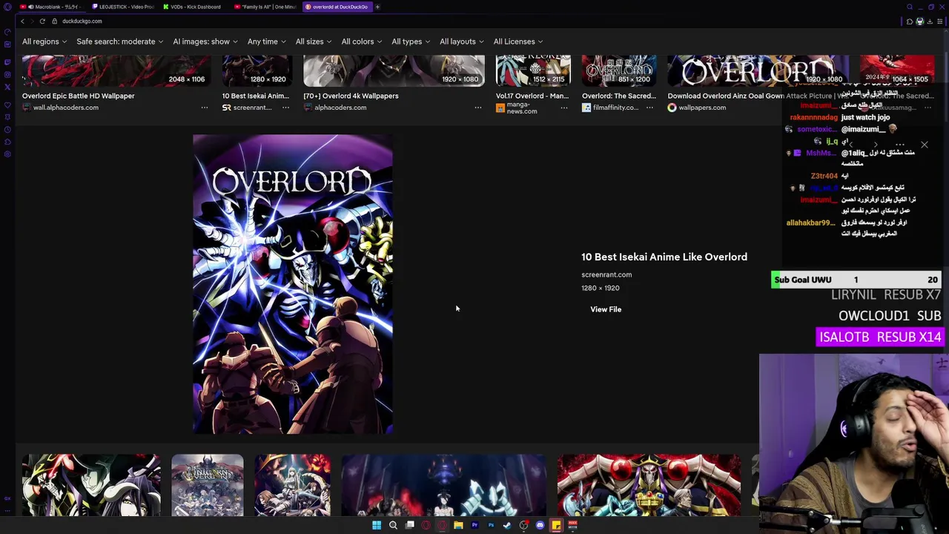Open Windows taskbar search
This screenshot has height=534, width=949.
tap(393, 525)
